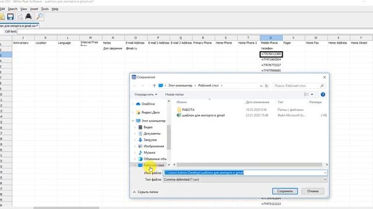The height and width of the screenshot is (209, 373).
Task: Open the filename history dropdown arrow
Action: [325, 173]
